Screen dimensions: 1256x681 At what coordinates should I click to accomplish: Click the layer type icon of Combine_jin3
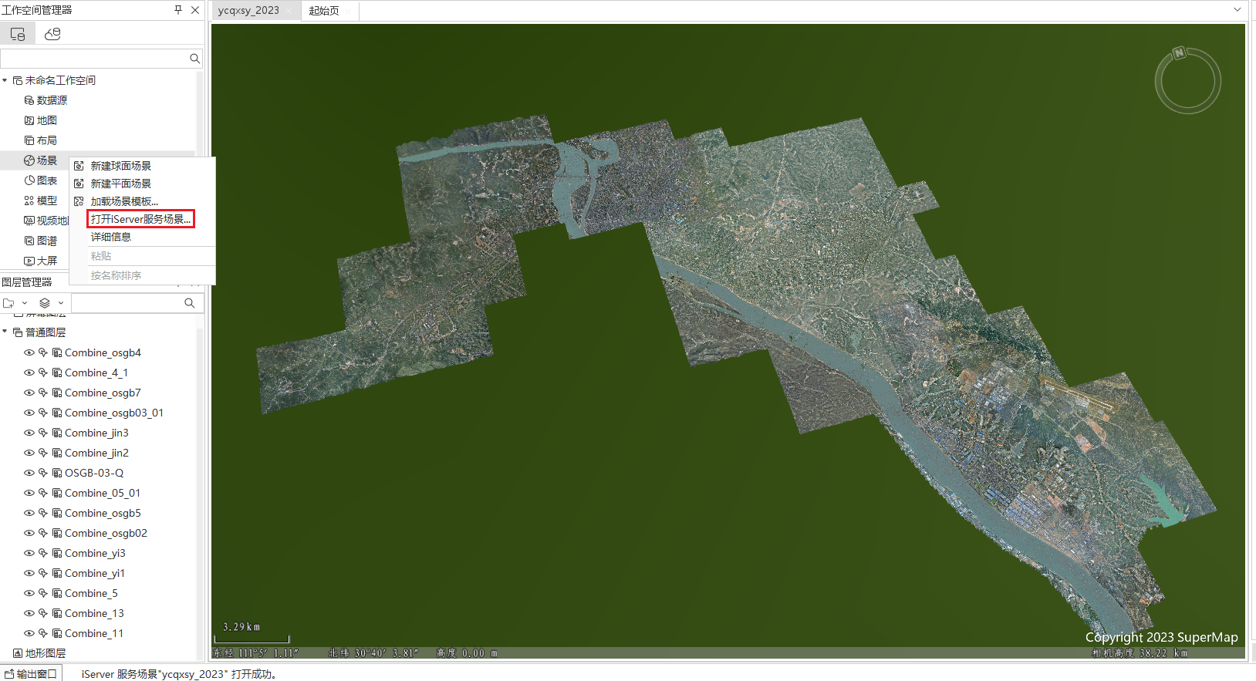(x=57, y=433)
